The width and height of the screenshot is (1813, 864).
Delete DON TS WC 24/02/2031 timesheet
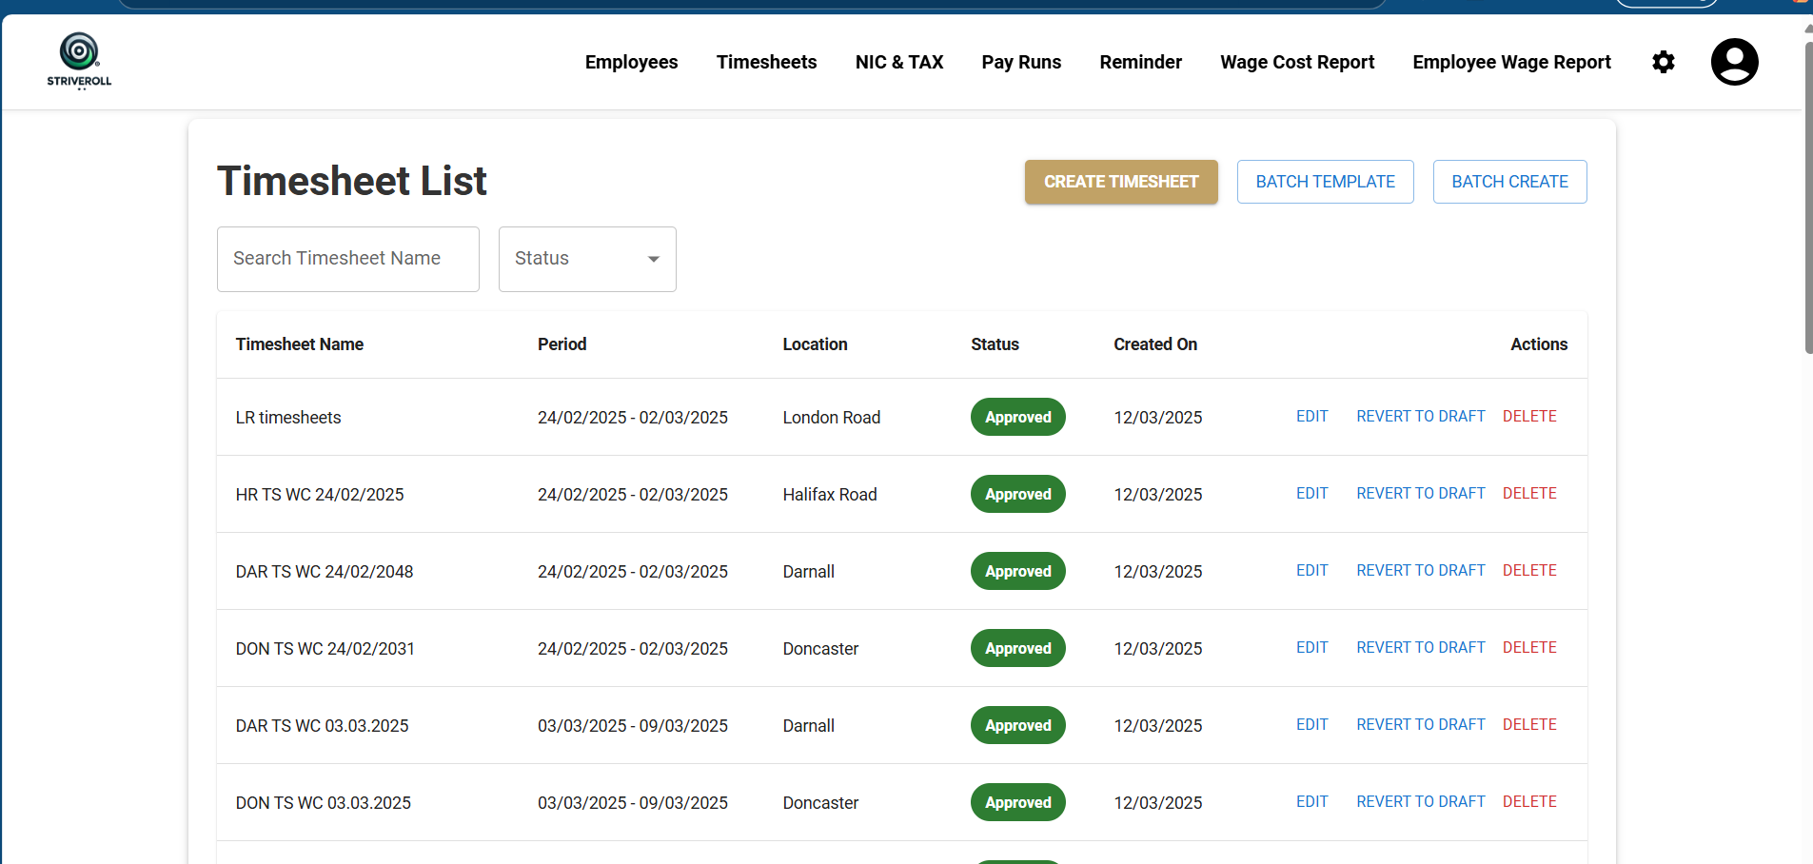coord(1529,648)
